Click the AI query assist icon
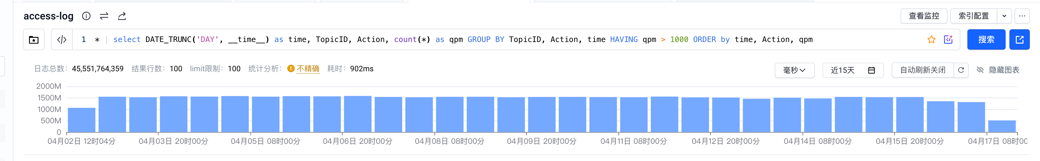 click(x=948, y=39)
